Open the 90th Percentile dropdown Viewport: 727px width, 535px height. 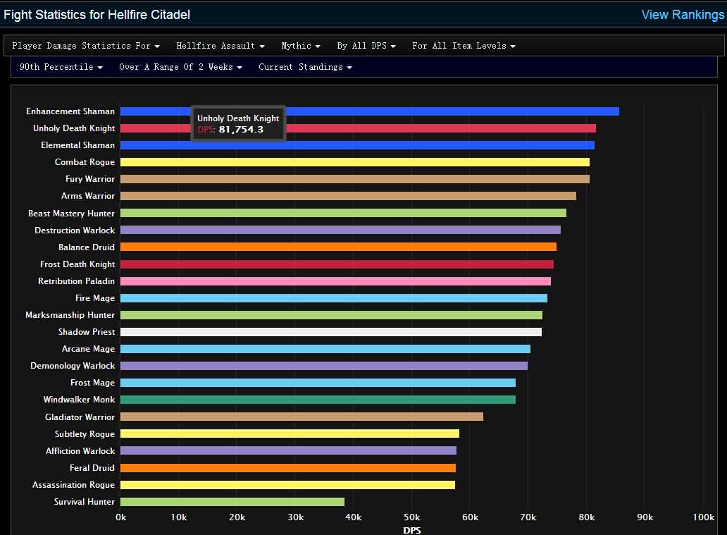point(61,67)
